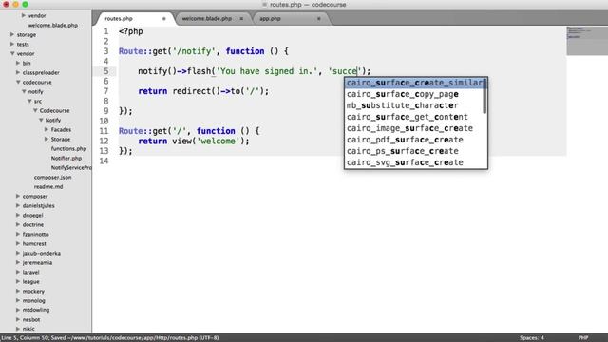The width and height of the screenshot is (608, 342).
Task: Click the autocomplete popup scrollbar
Action: (484, 96)
